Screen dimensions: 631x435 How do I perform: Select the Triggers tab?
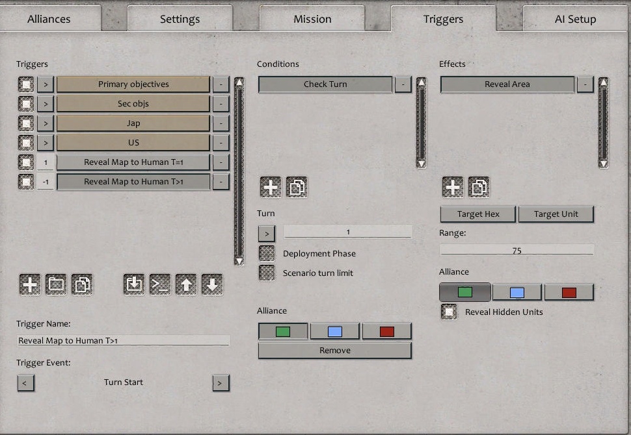pos(443,18)
